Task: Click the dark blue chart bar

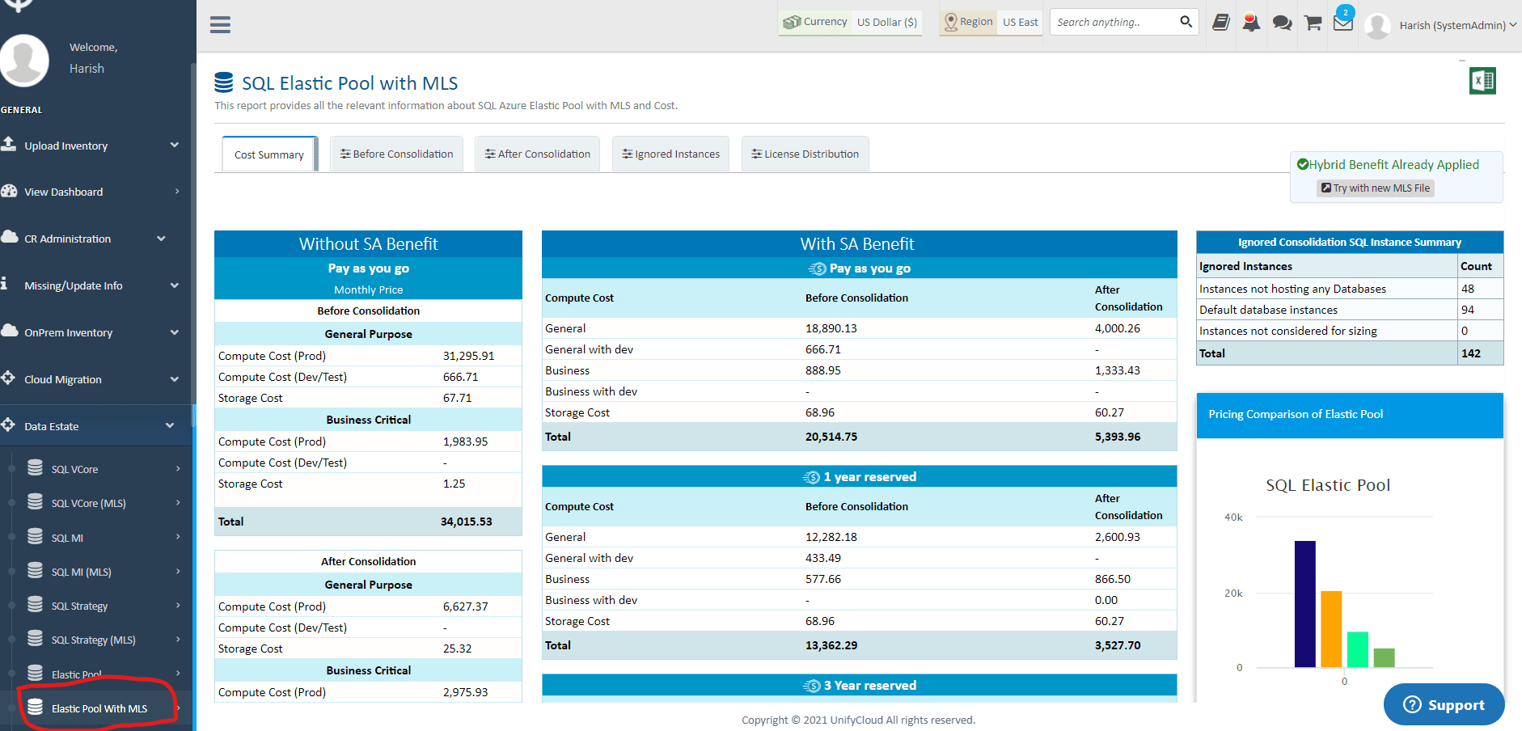Action: [x=1304, y=604]
